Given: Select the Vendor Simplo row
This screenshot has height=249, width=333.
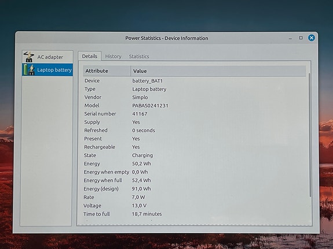Looking at the screenshot, I should (195, 97).
